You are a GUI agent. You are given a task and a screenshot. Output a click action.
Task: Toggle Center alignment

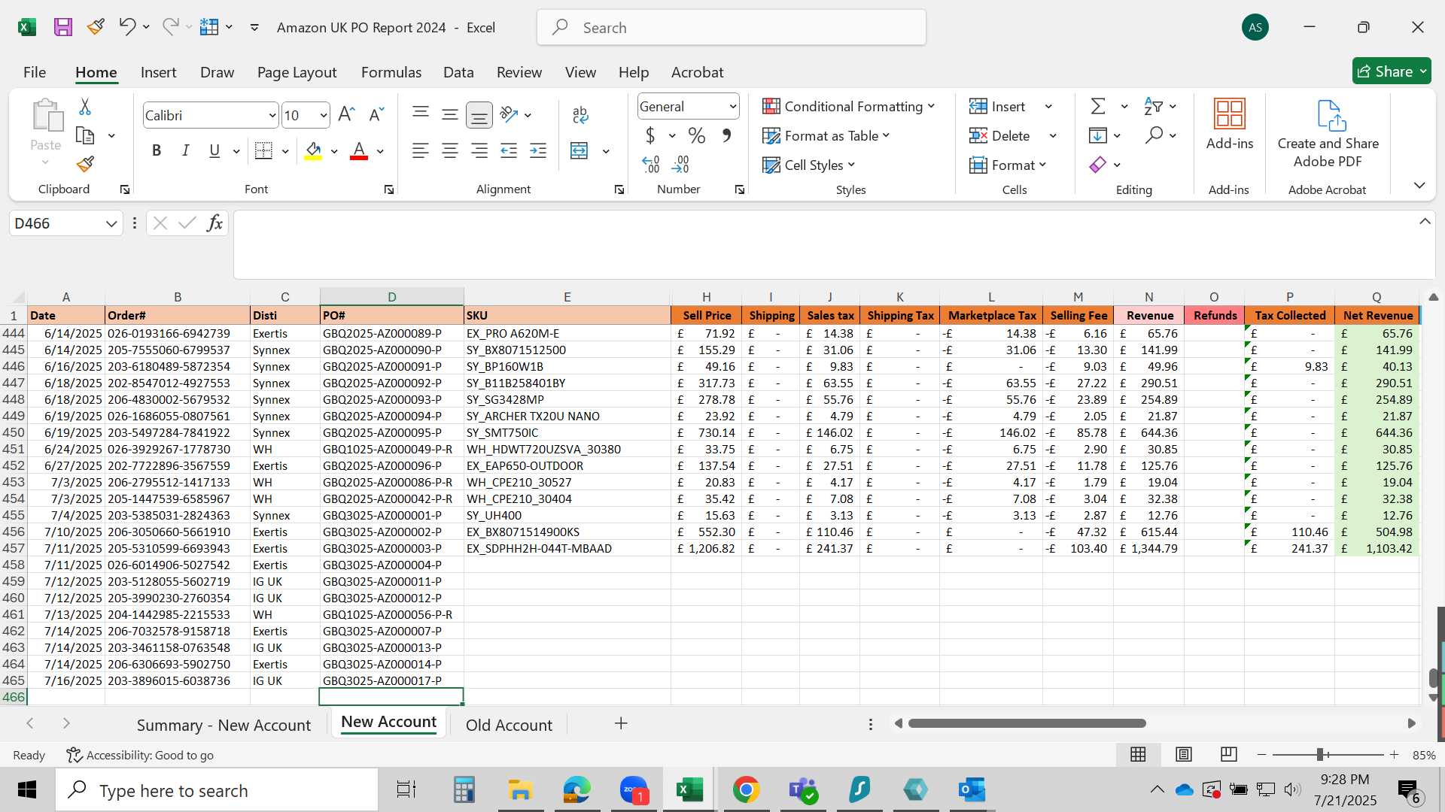tap(450, 151)
